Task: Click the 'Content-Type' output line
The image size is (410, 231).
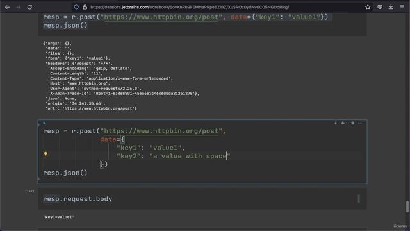Action: pyautogui.click(x=110, y=78)
